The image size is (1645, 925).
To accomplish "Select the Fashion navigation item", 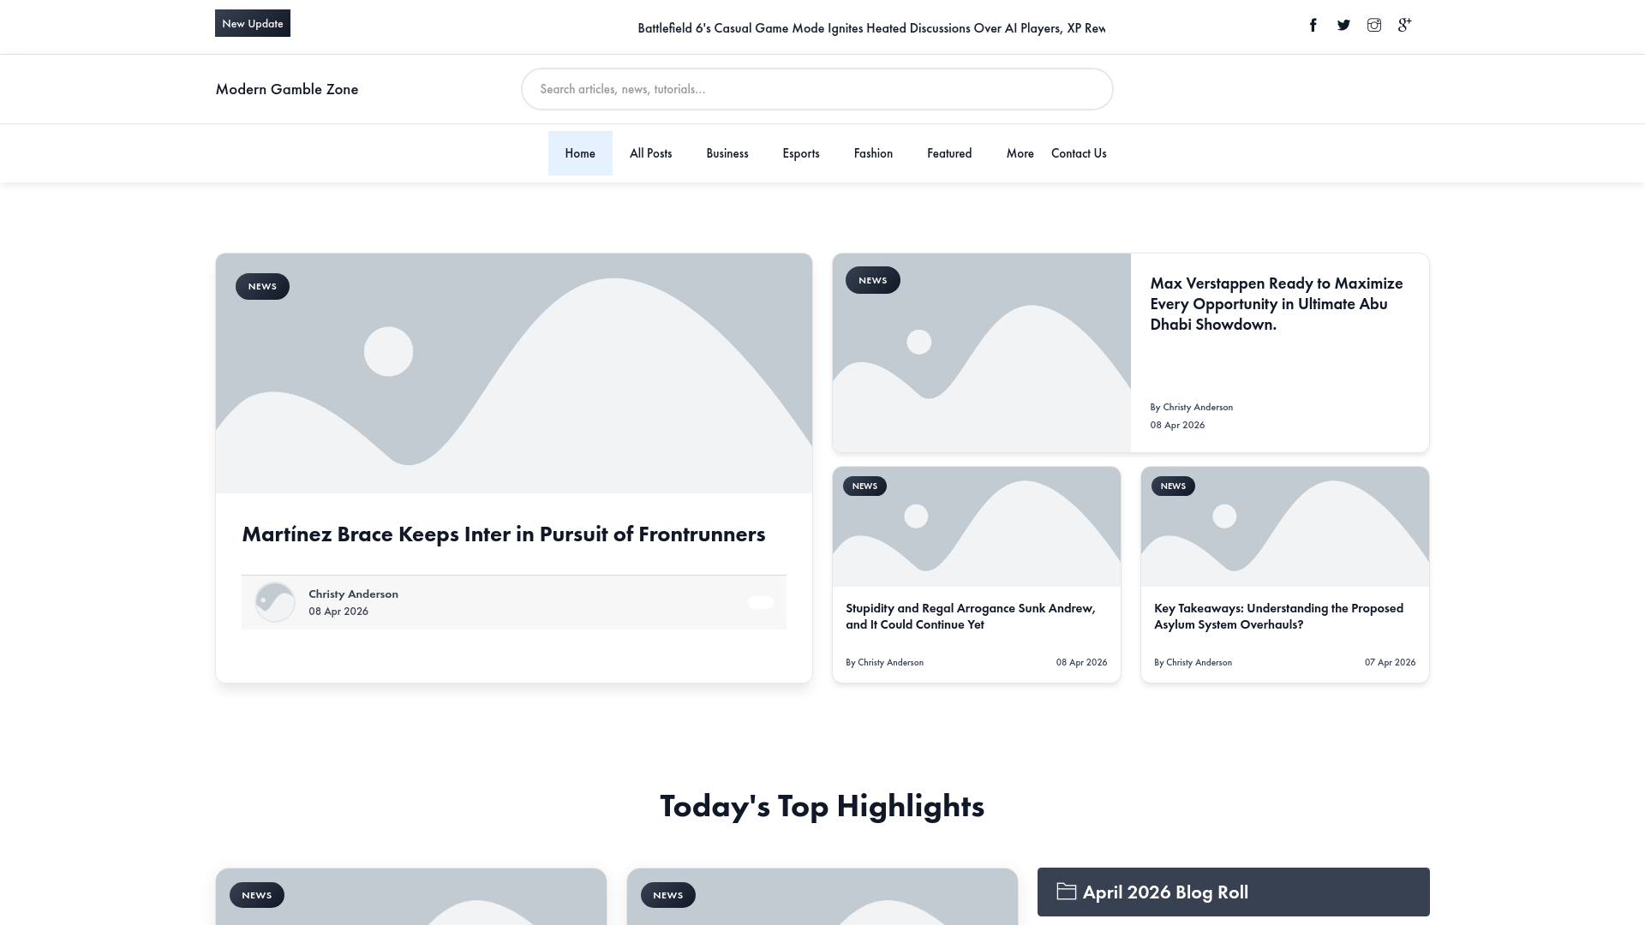I will click(873, 153).
